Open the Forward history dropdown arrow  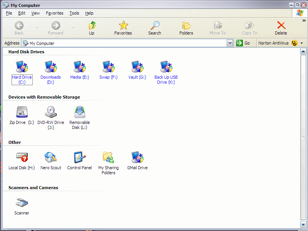(x=73, y=28)
